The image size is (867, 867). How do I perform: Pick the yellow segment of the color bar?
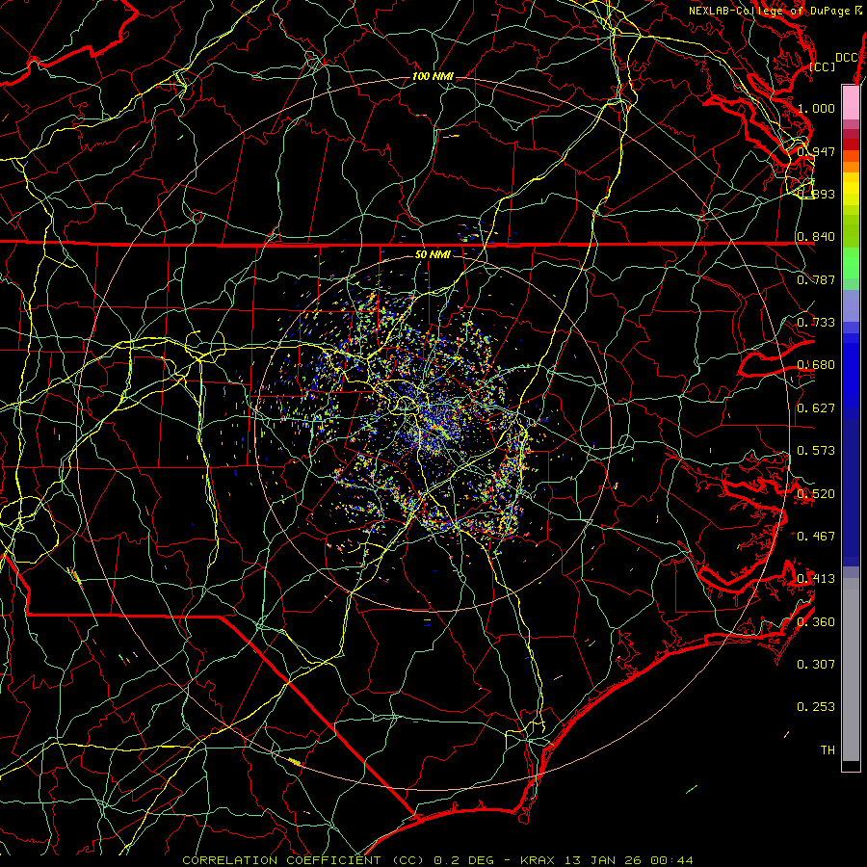tap(851, 189)
